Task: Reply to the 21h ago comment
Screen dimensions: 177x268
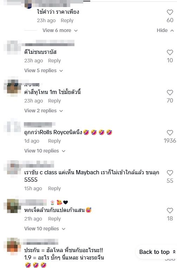Action: coord(54,219)
